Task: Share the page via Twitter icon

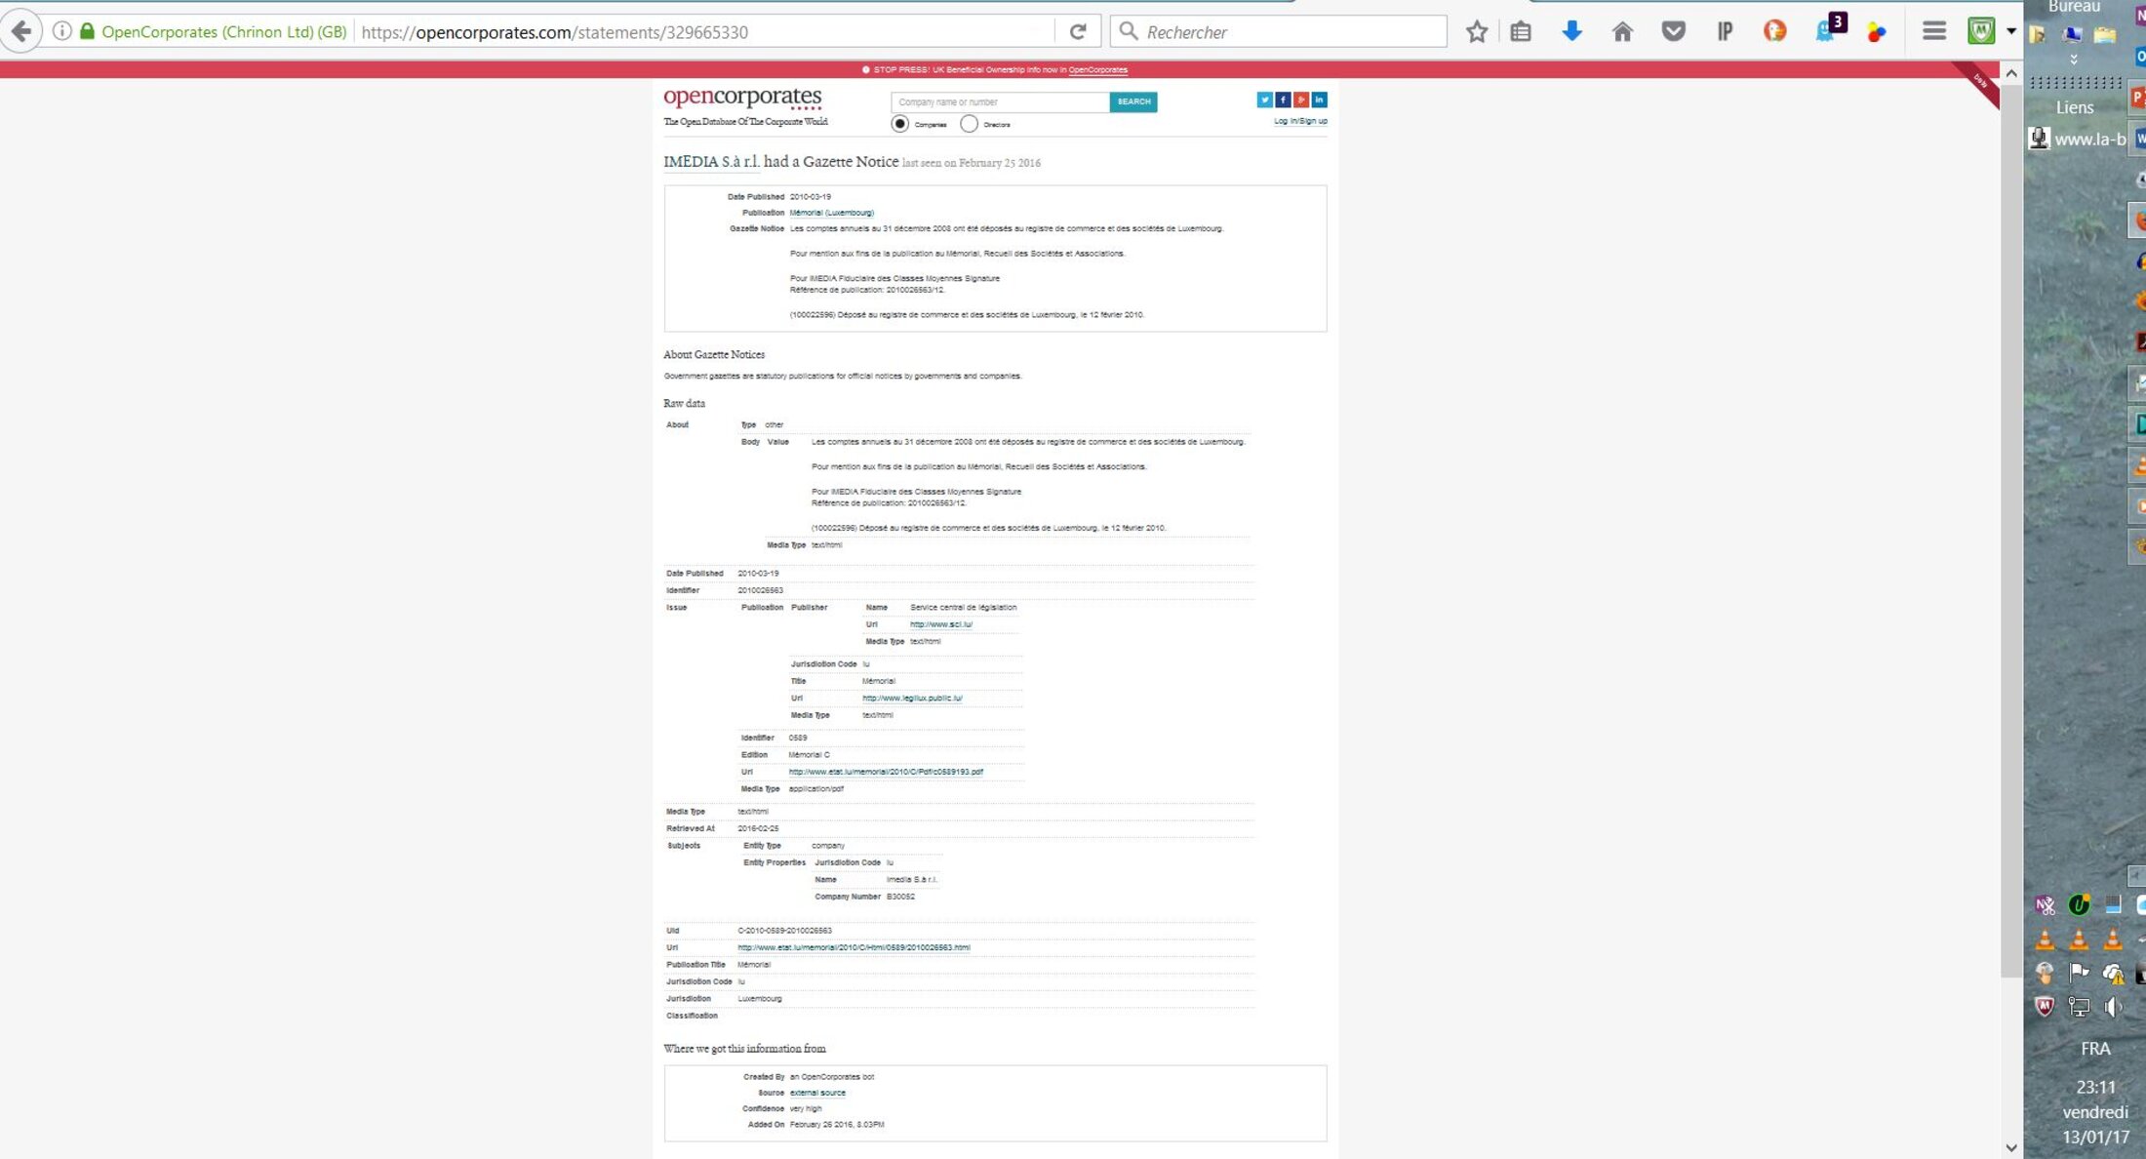Action: [x=1264, y=100]
